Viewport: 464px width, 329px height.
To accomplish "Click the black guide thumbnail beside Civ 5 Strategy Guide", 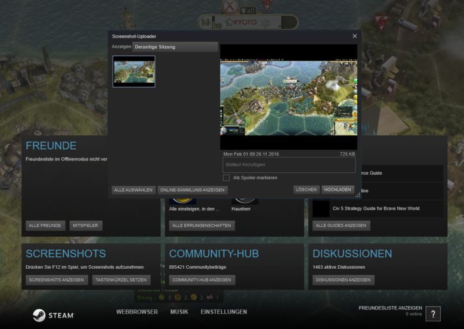I will tap(321, 209).
